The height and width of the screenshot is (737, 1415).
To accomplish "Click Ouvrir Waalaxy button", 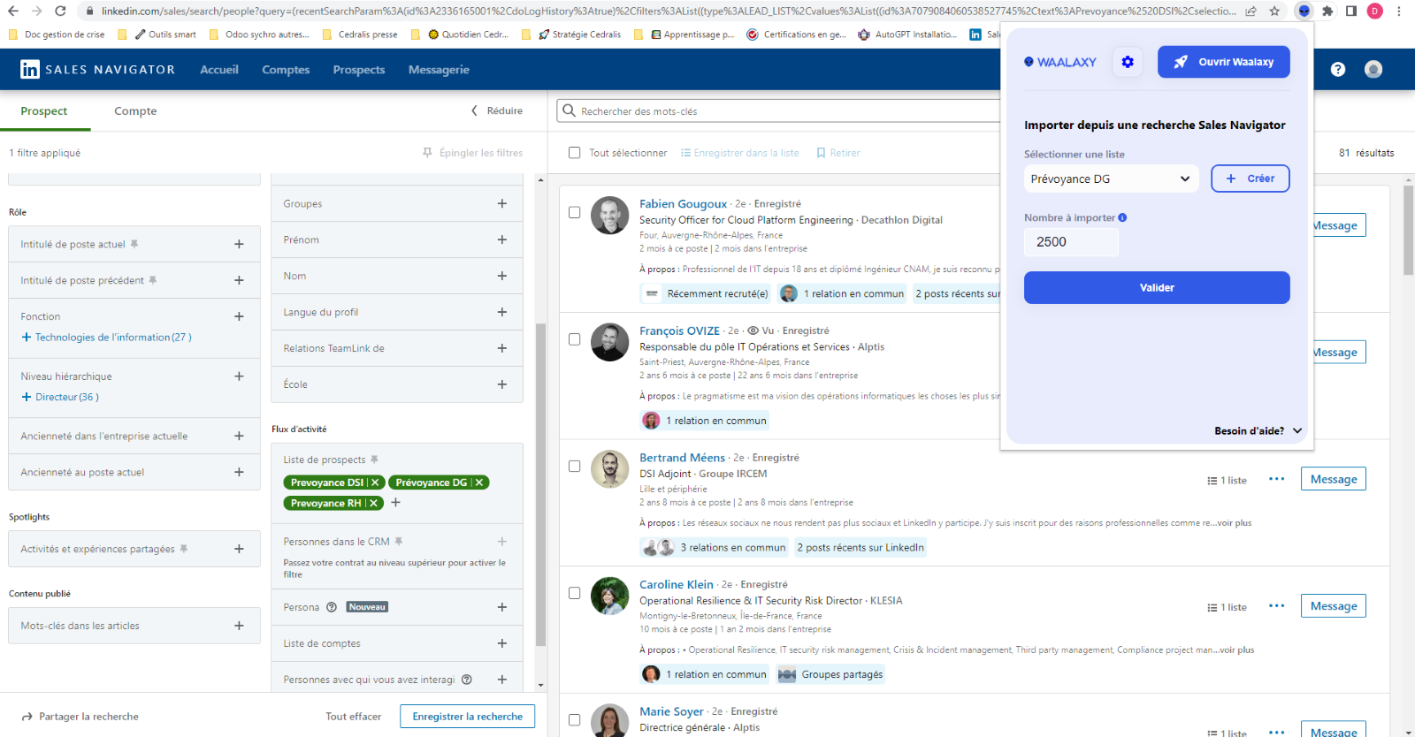I will 1223,62.
